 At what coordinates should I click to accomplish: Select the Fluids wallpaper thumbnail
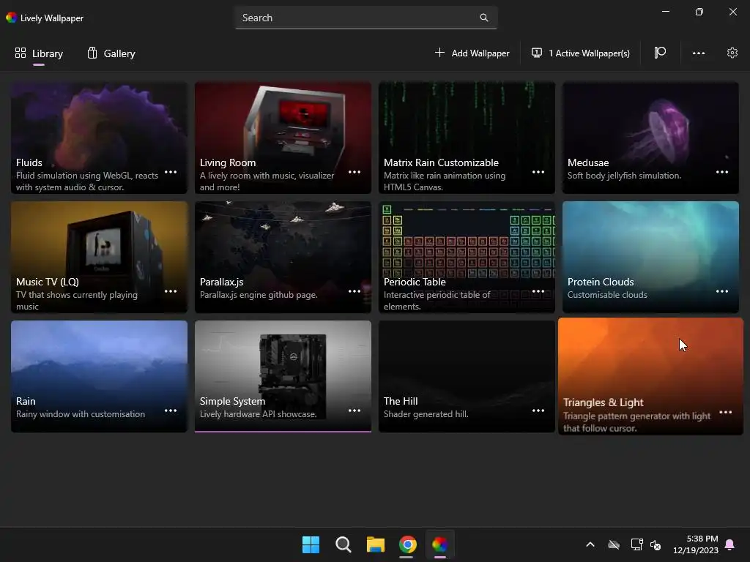99,138
